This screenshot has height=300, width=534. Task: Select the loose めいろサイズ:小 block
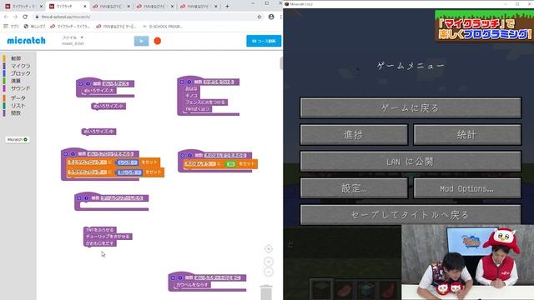point(108,106)
